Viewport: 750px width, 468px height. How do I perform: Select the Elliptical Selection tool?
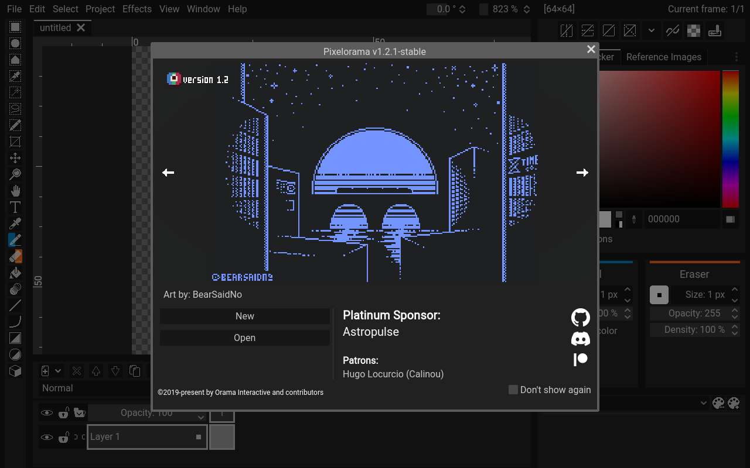coord(15,43)
